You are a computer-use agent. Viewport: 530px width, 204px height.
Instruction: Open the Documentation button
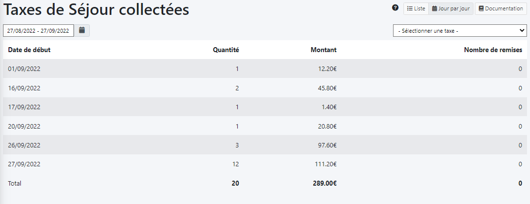[x=501, y=8]
